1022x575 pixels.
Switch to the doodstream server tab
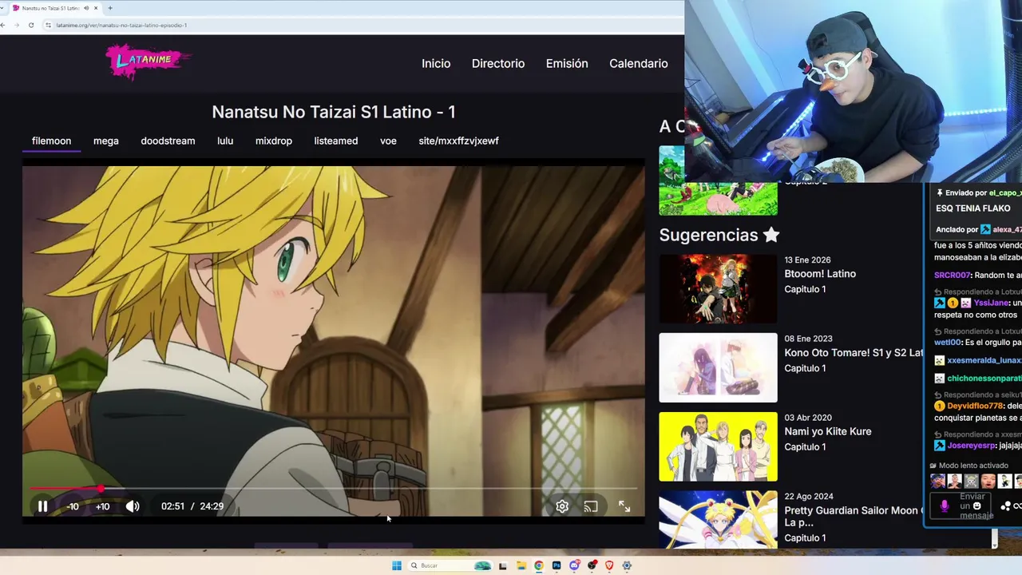point(168,141)
